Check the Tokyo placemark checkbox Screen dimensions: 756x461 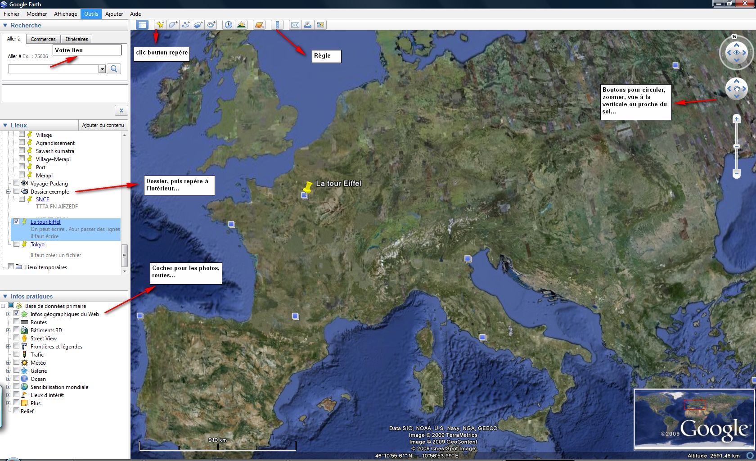click(x=17, y=244)
